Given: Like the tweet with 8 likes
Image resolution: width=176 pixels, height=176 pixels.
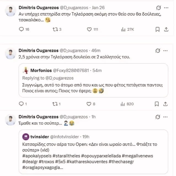Looking at the screenshot, I should [89, 104].
